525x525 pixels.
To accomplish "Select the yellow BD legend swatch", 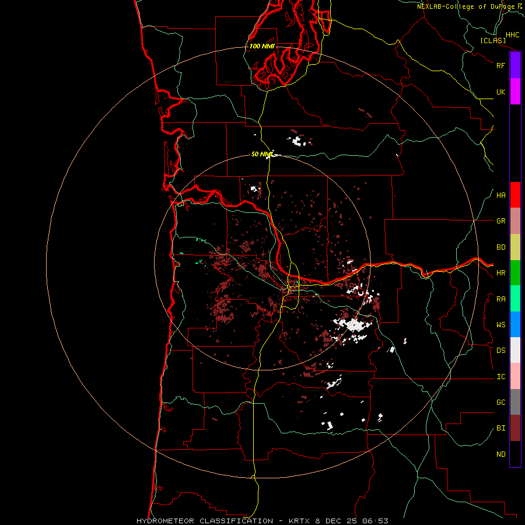I will coord(515,247).
